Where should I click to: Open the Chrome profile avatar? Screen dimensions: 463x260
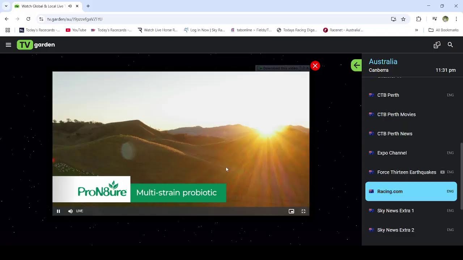[446, 19]
